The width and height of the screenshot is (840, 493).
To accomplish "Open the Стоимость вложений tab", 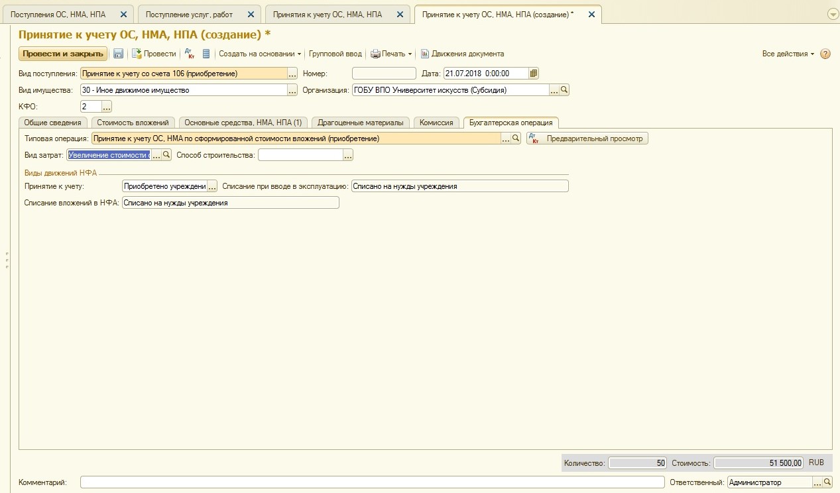I will 133,123.
